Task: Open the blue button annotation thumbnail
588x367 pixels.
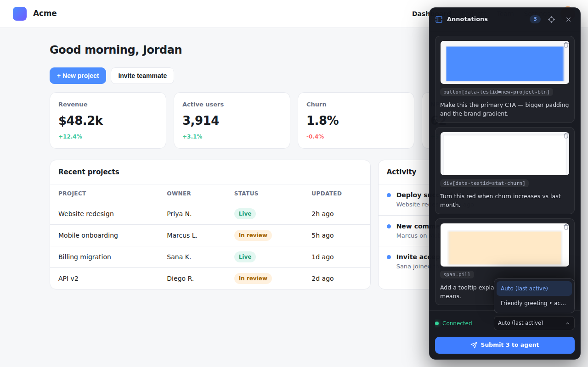Action: [505, 62]
